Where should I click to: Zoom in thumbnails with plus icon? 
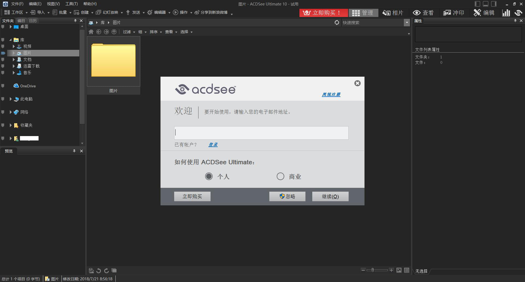[391, 270]
